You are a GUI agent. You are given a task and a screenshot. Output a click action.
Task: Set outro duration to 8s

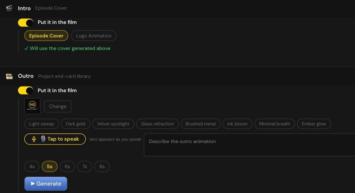[x=102, y=167]
